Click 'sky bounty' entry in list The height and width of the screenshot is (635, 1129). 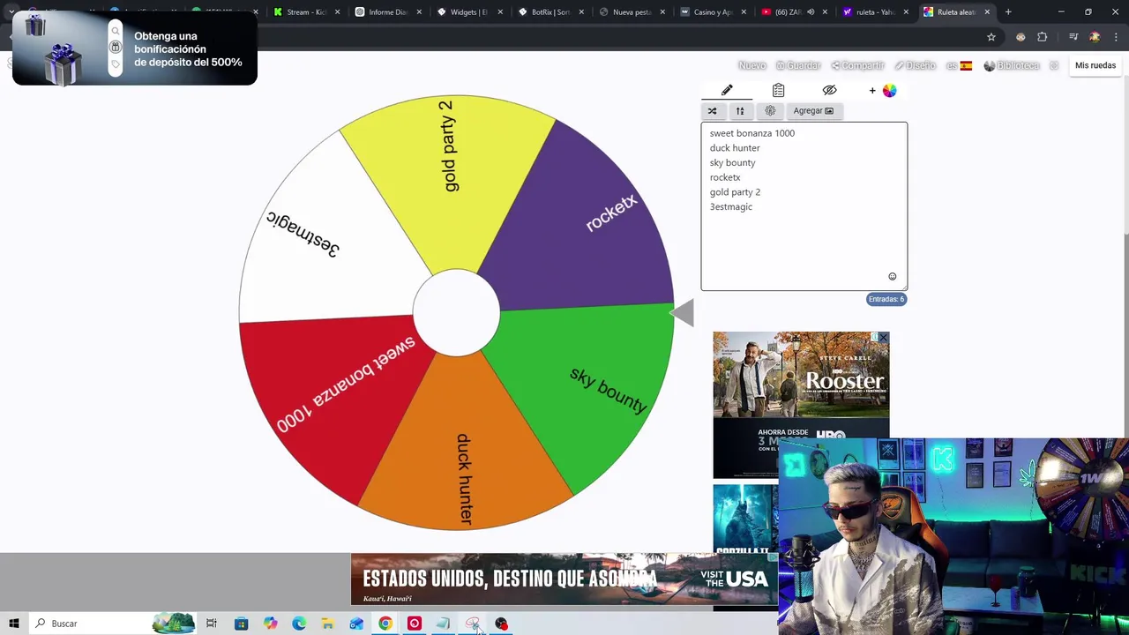(732, 162)
